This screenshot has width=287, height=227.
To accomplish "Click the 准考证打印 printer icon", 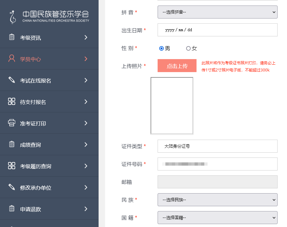I will pos(12,123).
